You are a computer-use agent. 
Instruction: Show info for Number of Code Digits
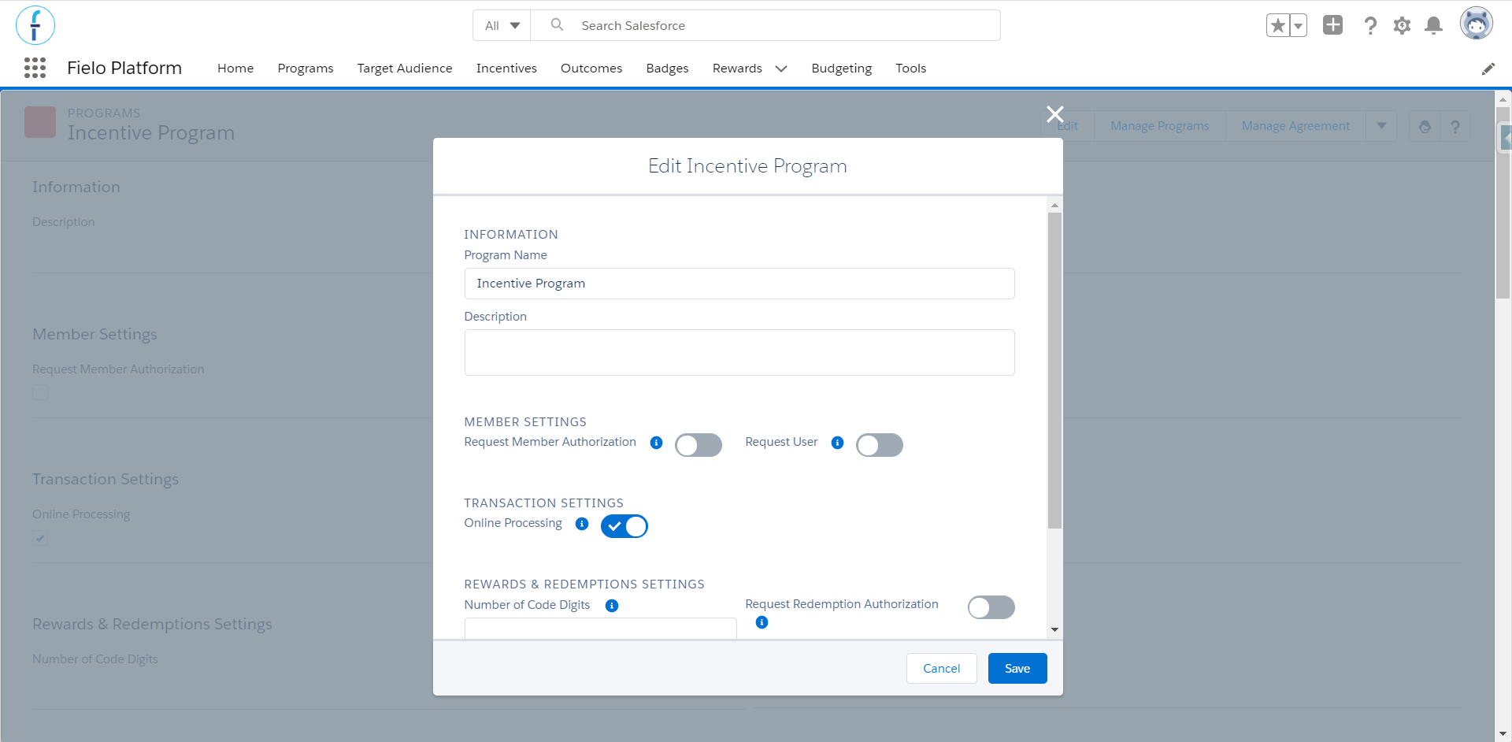pyautogui.click(x=612, y=606)
